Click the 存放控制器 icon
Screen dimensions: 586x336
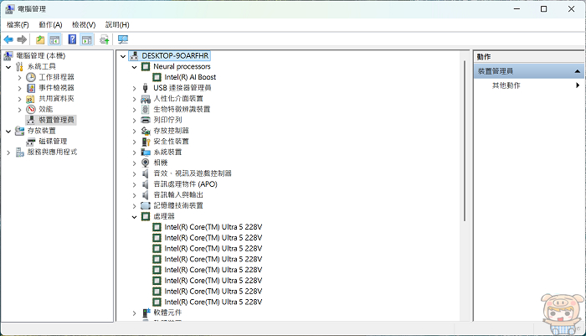pyautogui.click(x=146, y=131)
